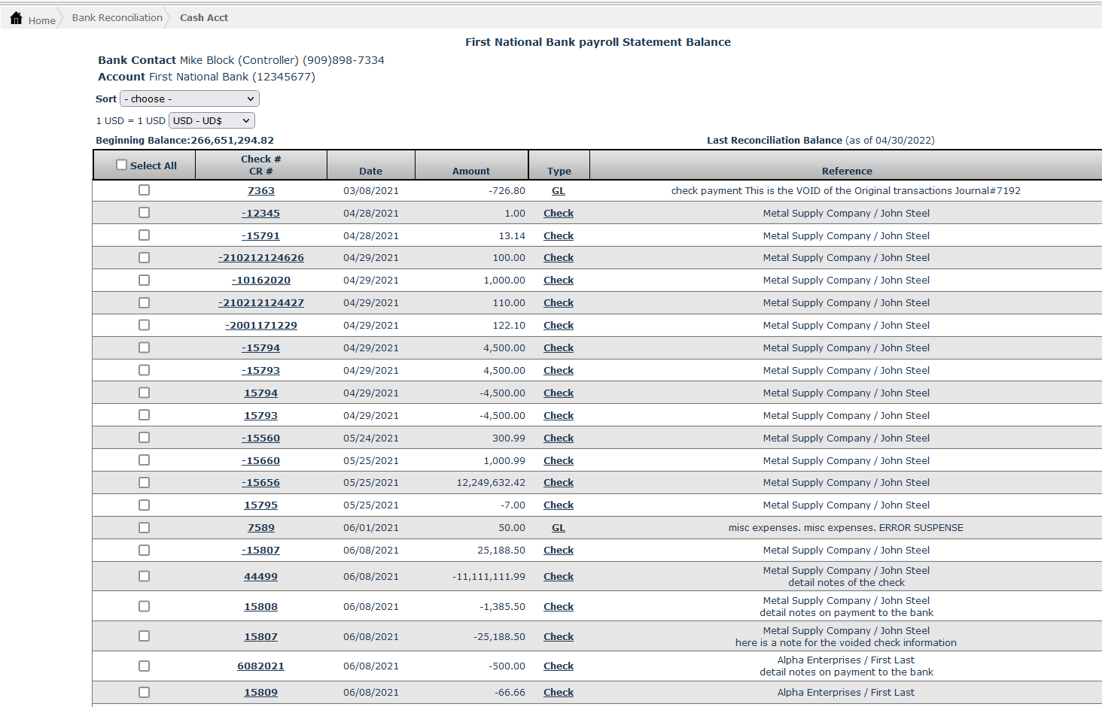Open check number -210212124626

click(x=260, y=258)
